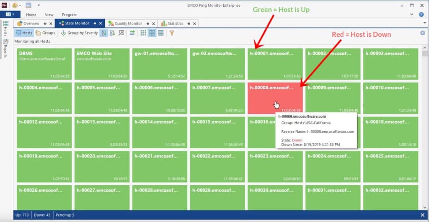Select the h-00005 host tile
Viewport: 429px width, 222px height.
coord(102,98)
